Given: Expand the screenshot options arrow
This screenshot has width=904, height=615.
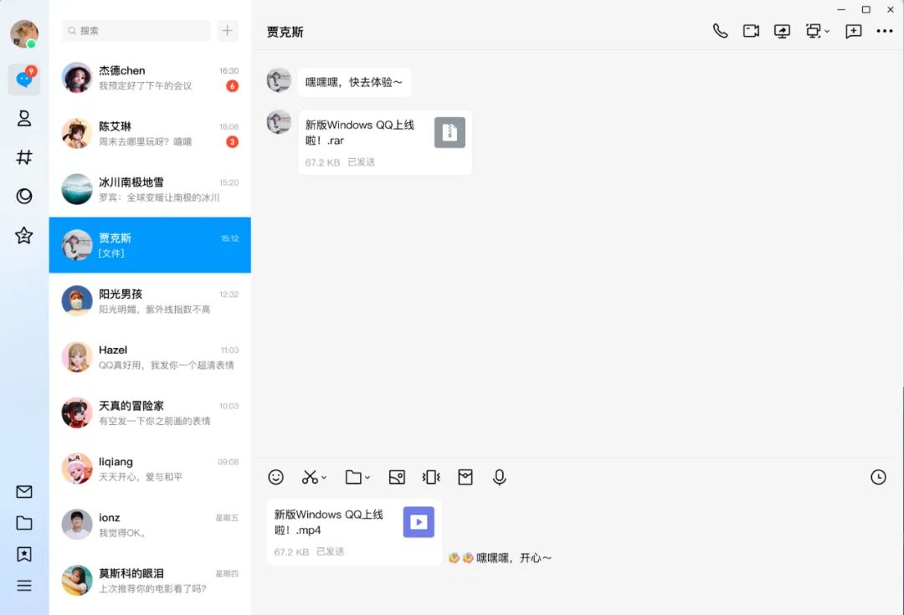Looking at the screenshot, I should (x=323, y=477).
